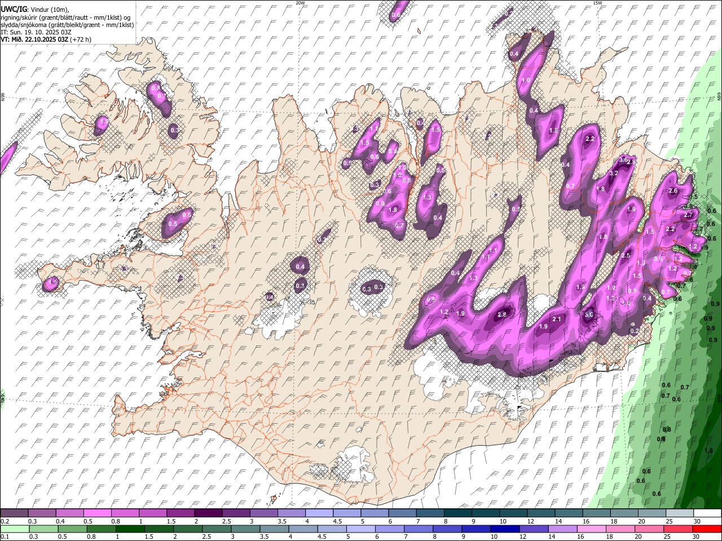Select the bright pink 0.5 swatch in upper legend

point(97,513)
